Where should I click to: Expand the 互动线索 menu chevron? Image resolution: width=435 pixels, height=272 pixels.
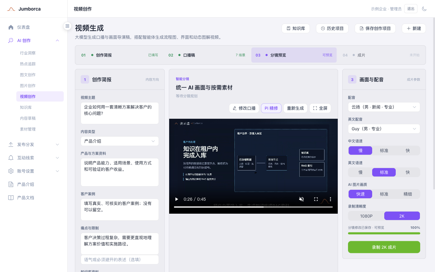click(57, 158)
